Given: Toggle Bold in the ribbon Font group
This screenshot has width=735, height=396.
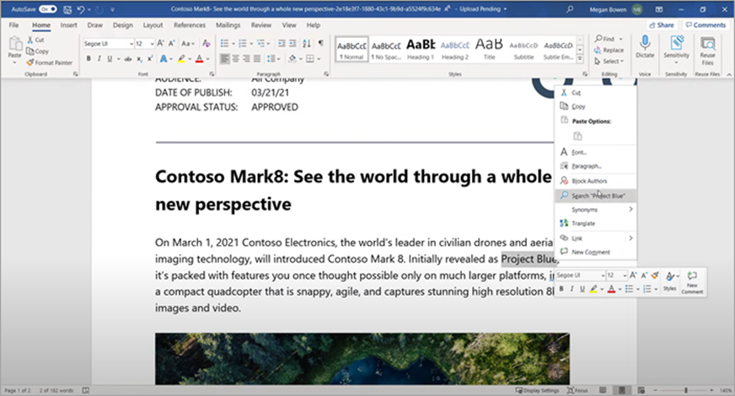Looking at the screenshot, I should (89, 59).
